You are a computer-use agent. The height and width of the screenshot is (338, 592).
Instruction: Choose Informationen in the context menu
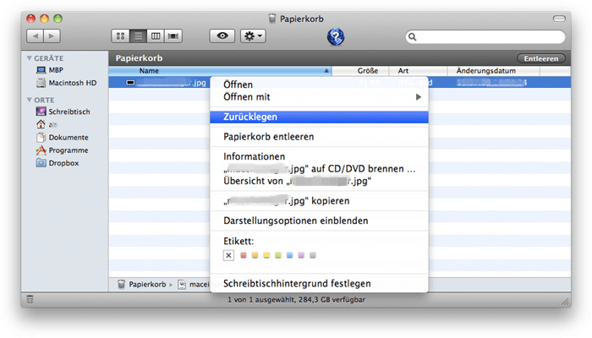click(319, 156)
